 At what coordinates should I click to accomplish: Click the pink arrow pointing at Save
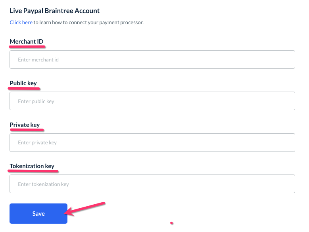(85, 208)
